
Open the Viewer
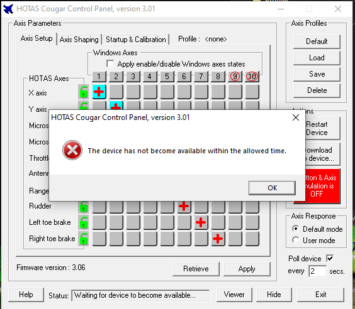[234, 295]
